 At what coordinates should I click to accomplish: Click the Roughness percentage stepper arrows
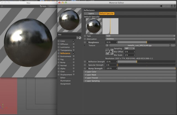pos(117,42)
